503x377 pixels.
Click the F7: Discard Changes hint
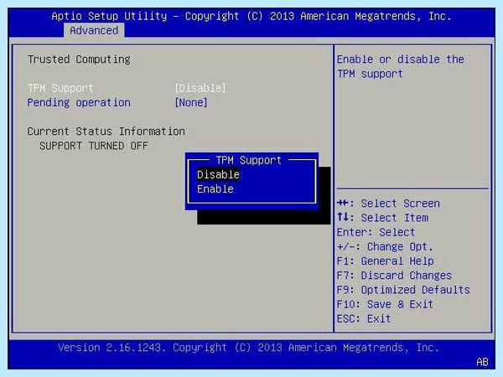coord(394,276)
